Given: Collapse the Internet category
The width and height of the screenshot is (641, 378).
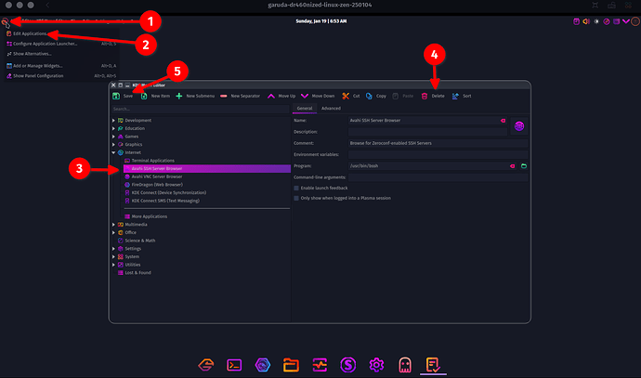Looking at the screenshot, I should (x=113, y=153).
